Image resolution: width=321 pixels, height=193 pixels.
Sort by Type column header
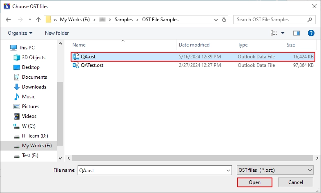pos(243,45)
